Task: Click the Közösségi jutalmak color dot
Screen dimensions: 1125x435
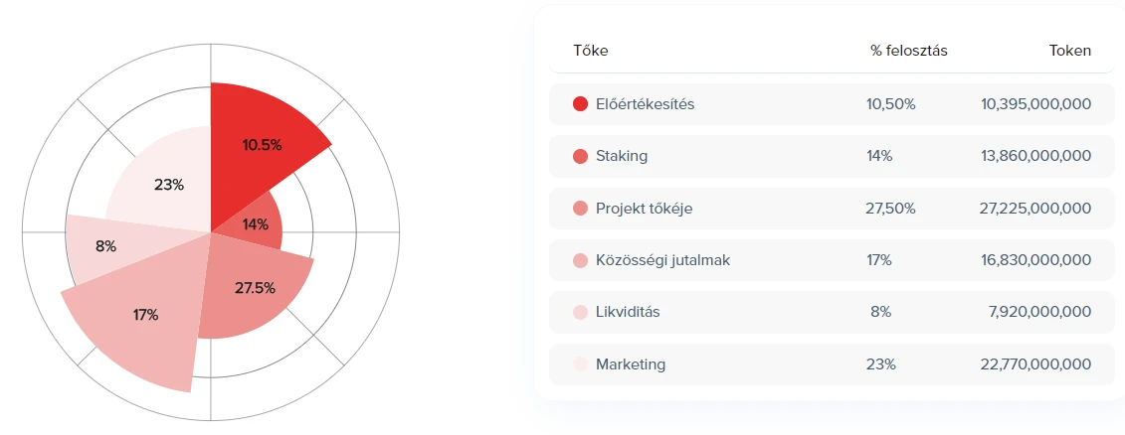Action: 581,260
